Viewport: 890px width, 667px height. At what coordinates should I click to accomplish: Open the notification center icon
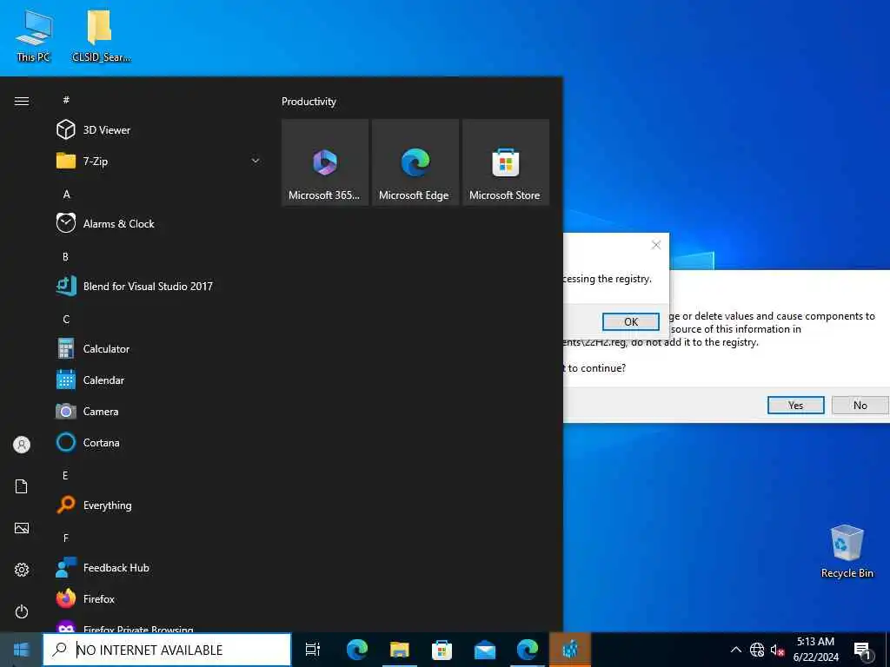862,650
